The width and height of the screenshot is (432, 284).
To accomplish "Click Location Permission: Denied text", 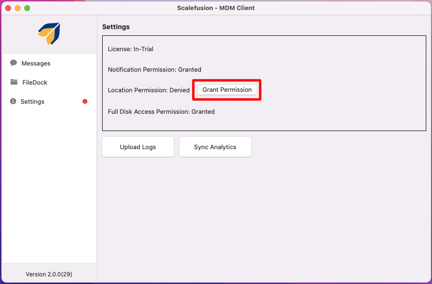I will [x=148, y=90].
